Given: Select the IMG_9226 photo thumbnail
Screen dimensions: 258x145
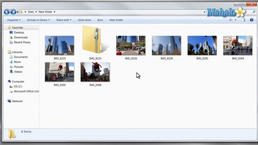Looking at the screenshot, I should coord(131,46).
